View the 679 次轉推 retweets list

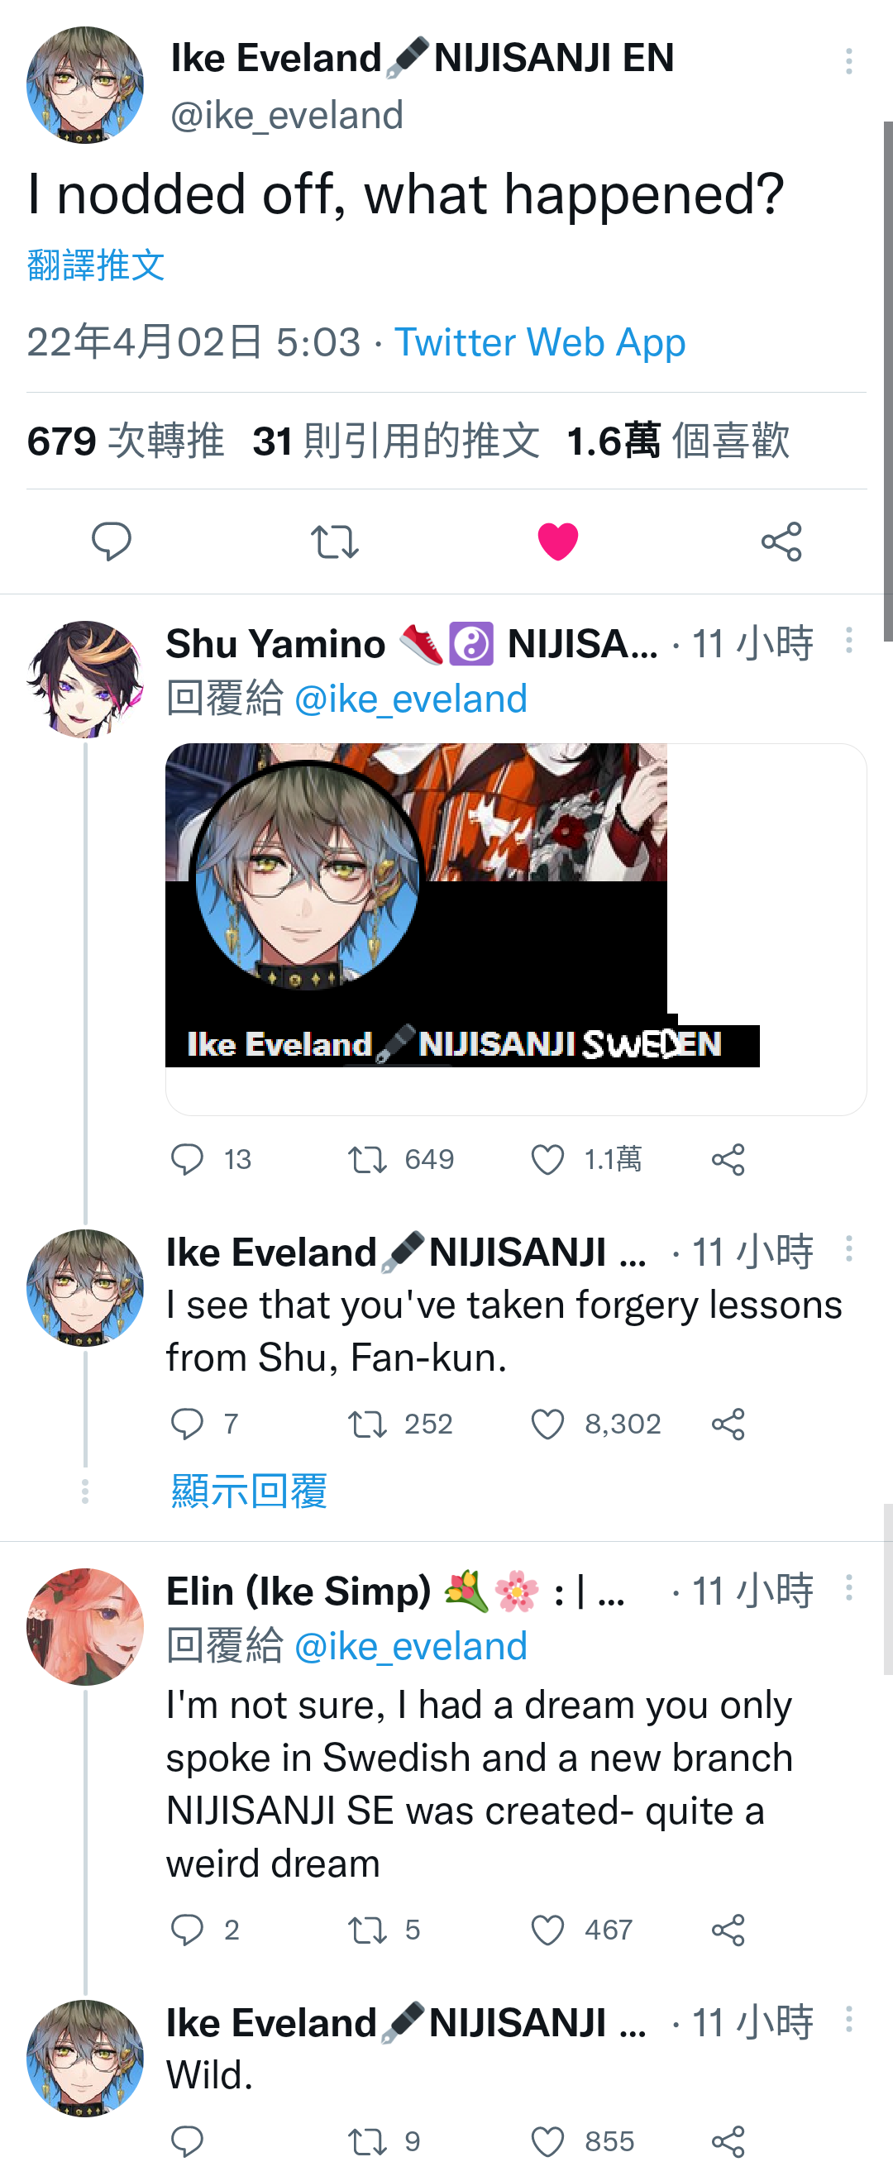pyautogui.click(x=126, y=441)
